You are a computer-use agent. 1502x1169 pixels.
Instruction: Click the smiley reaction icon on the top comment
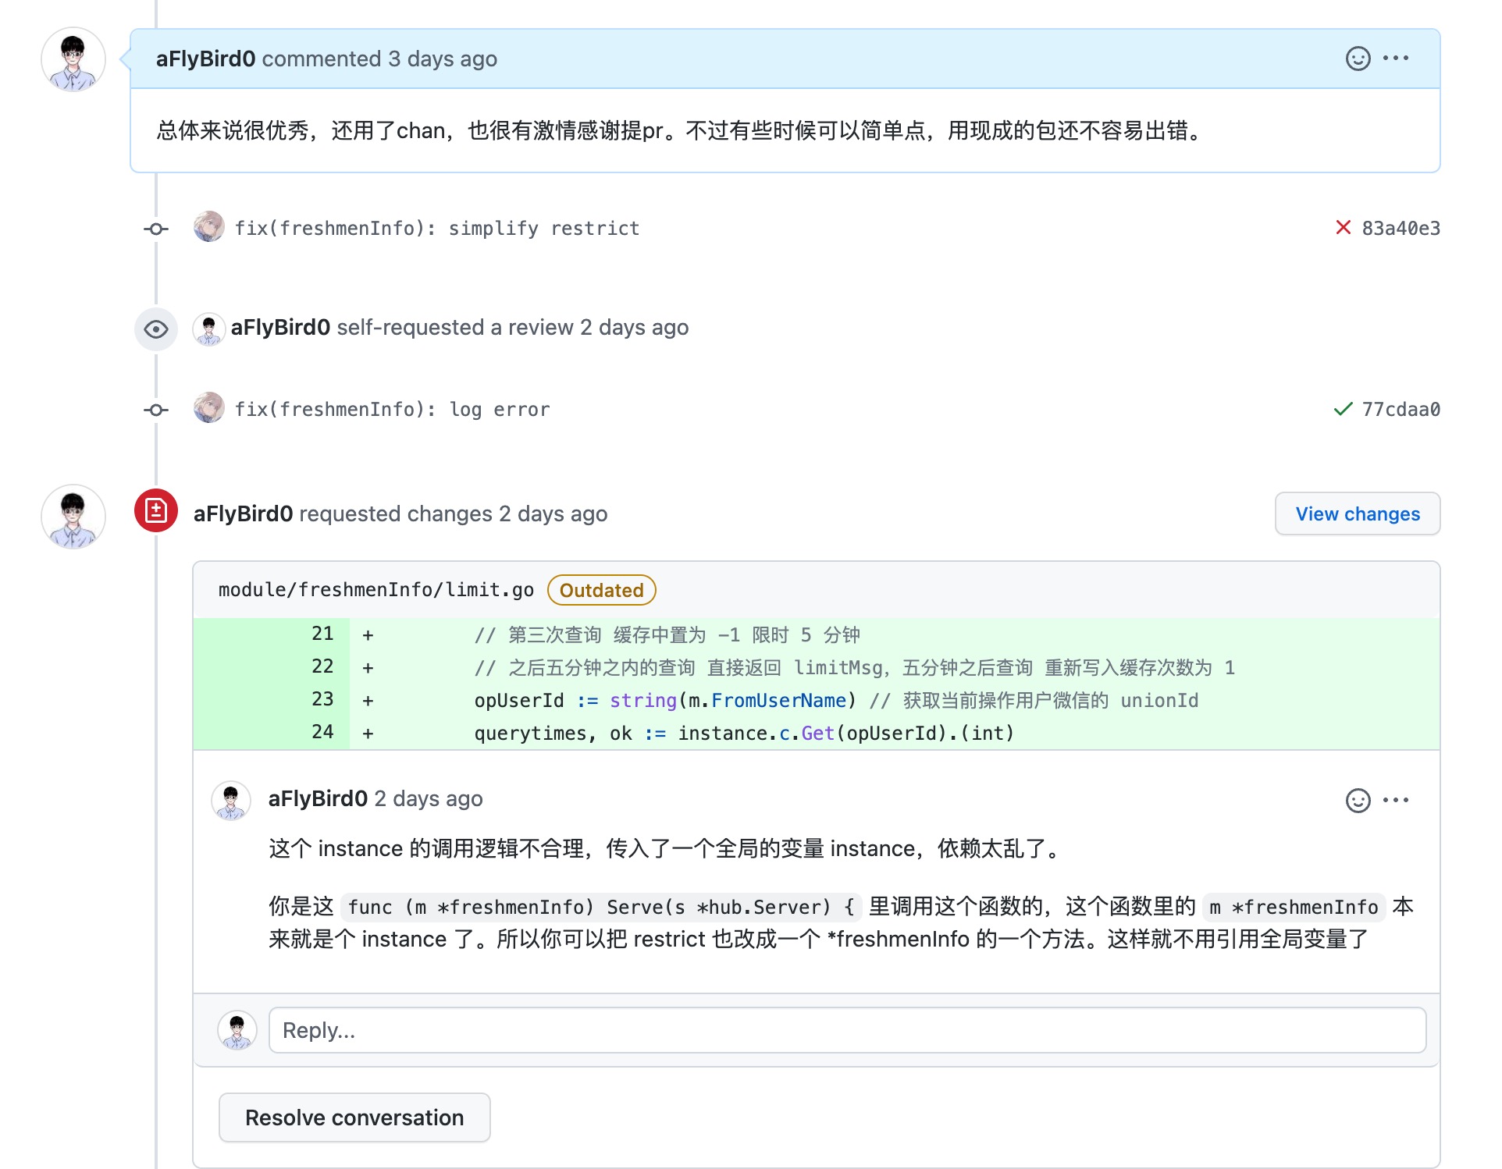(1359, 58)
